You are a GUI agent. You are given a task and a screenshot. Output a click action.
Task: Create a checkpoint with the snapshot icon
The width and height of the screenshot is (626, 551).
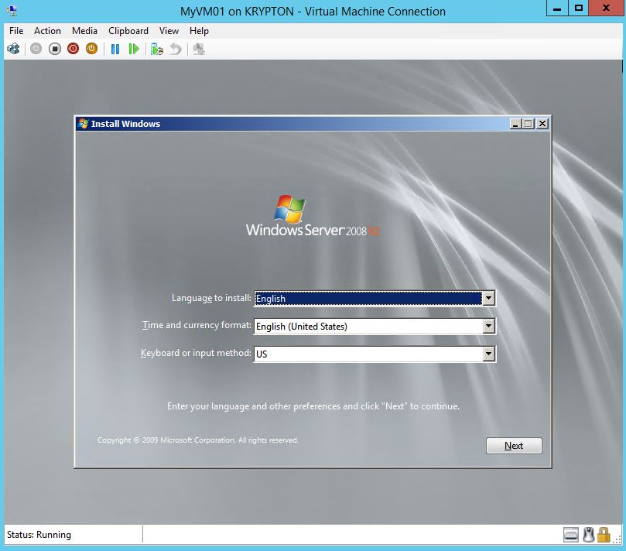[x=157, y=49]
